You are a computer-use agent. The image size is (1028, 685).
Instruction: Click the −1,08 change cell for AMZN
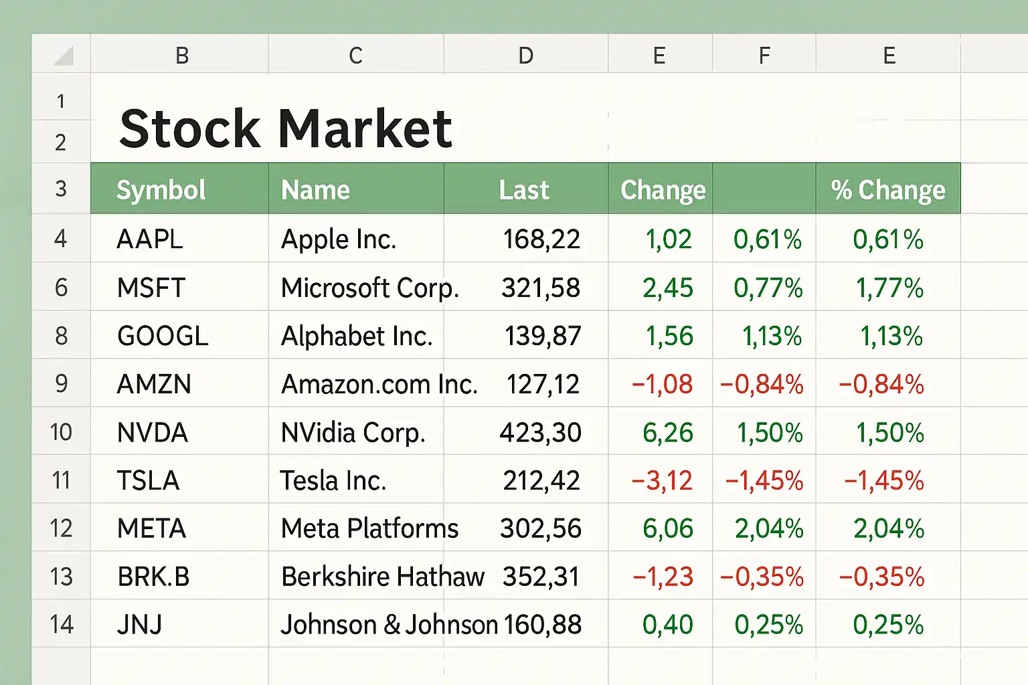pos(662,384)
